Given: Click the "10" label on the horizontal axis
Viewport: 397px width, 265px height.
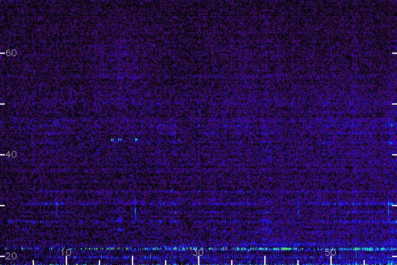Looking at the screenshot, I should click(x=66, y=252).
